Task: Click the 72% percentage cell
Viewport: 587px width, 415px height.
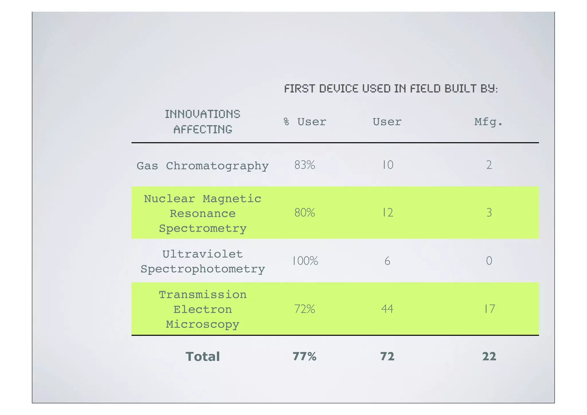Action: pos(305,309)
